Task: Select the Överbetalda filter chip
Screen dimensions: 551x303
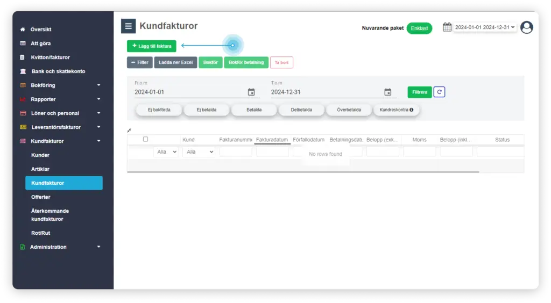Action: pyautogui.click(x=349, y=110)
